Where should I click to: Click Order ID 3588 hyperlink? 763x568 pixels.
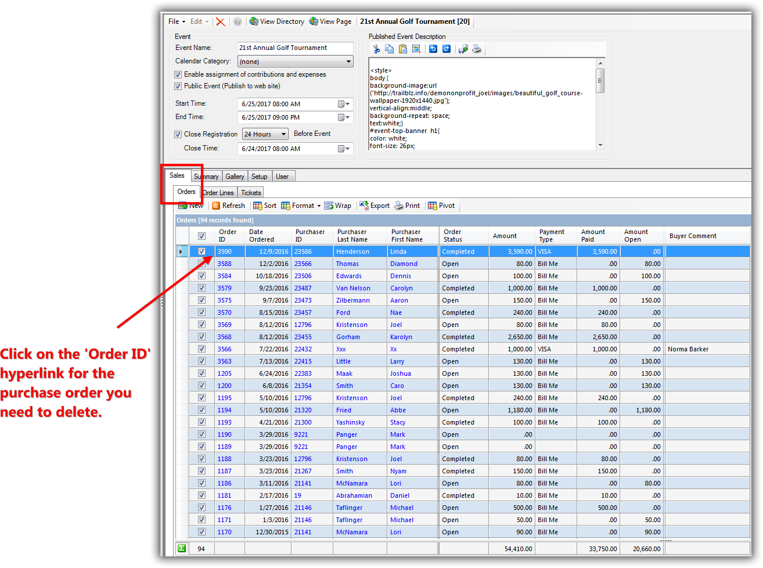(224, 264)
